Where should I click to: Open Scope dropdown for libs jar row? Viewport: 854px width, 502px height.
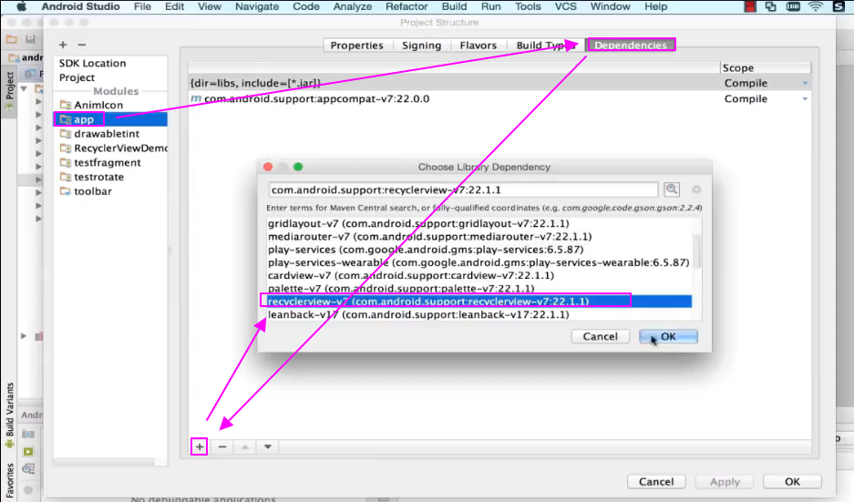pyautogui.click(x=805, y=83)
